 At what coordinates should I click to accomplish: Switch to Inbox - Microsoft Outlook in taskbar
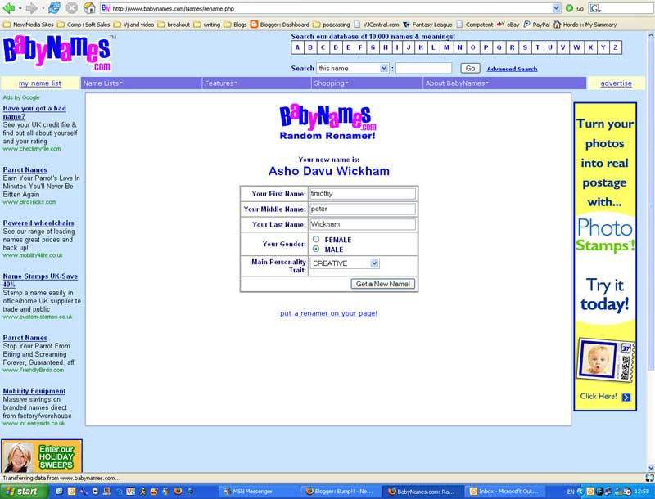pos(505,492)
